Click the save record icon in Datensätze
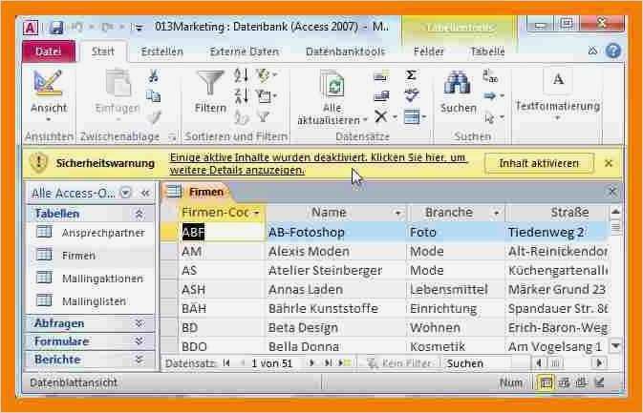Viewport: 643px width, 413px height. click(x=381, y=96)
